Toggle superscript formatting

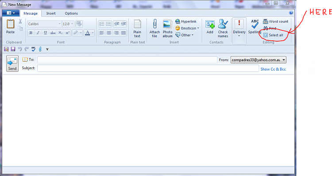(67, 33)
